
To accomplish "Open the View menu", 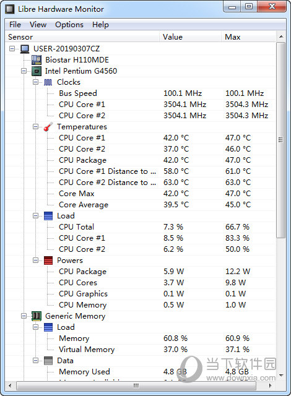I will point(38,25).
